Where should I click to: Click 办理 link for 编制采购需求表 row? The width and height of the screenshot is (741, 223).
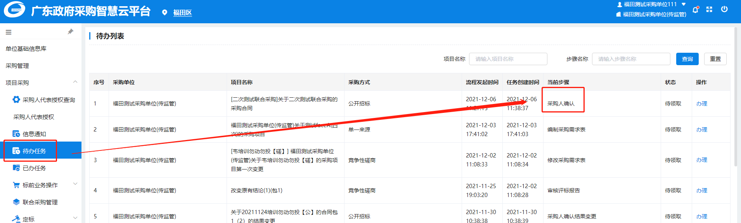pos(701,130)
